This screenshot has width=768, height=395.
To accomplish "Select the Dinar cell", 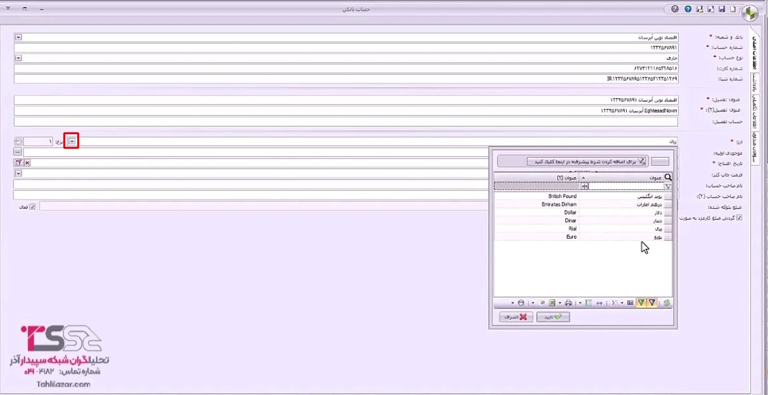I will coord(537,221).
